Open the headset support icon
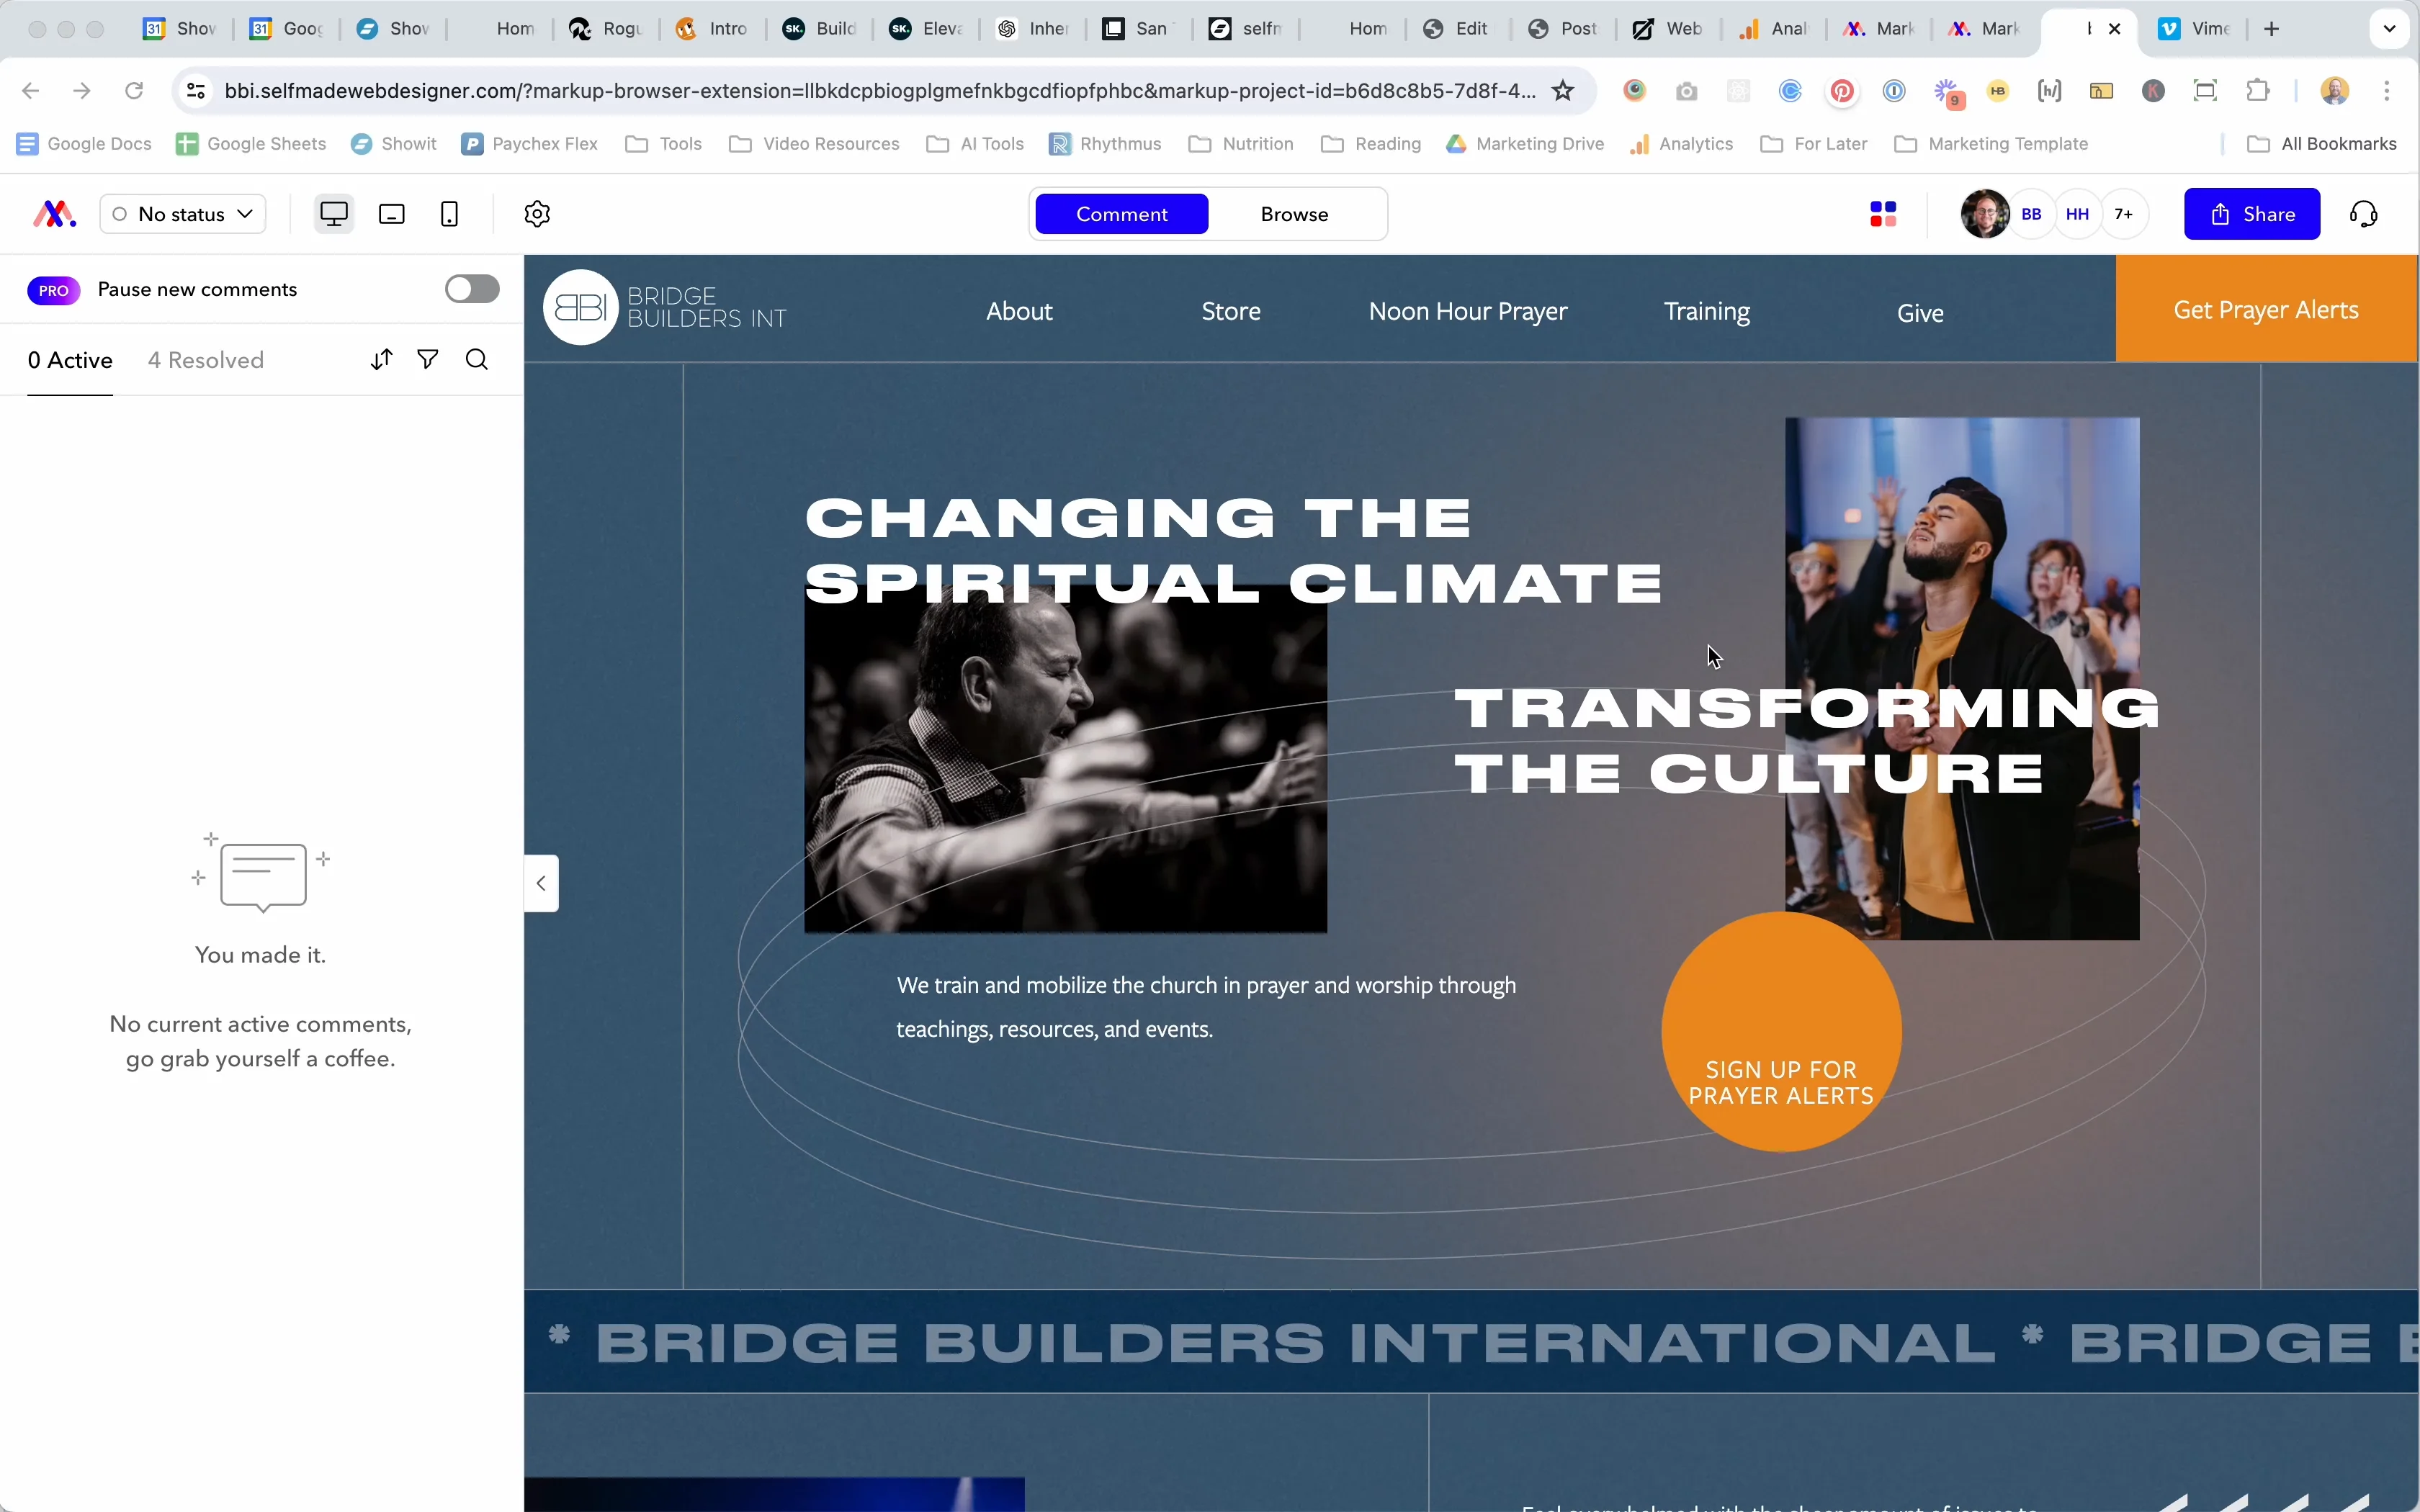Viewport: 2420px width, 1512px height. tap(2364, 214)
